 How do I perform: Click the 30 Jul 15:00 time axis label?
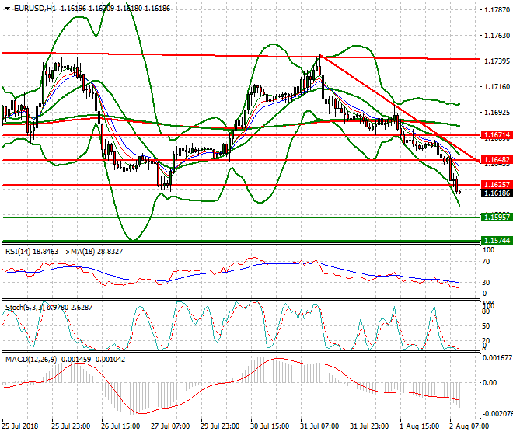click(270, 426)
